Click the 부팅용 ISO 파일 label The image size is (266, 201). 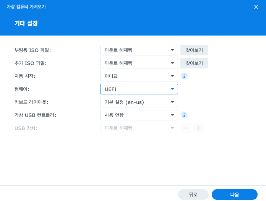(x=32, y=50)
